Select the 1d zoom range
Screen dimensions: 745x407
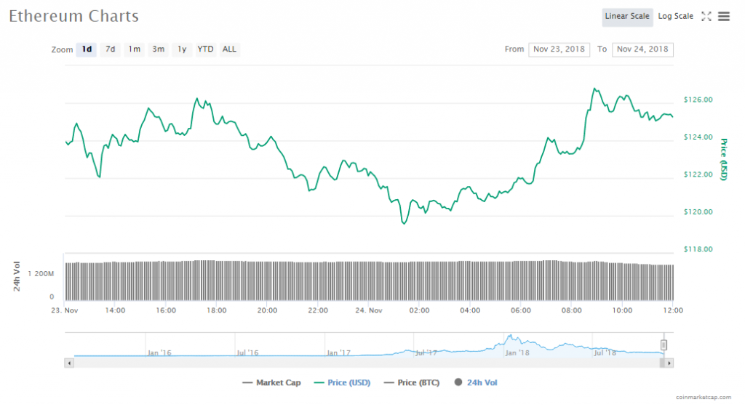[x=87, y=49]
